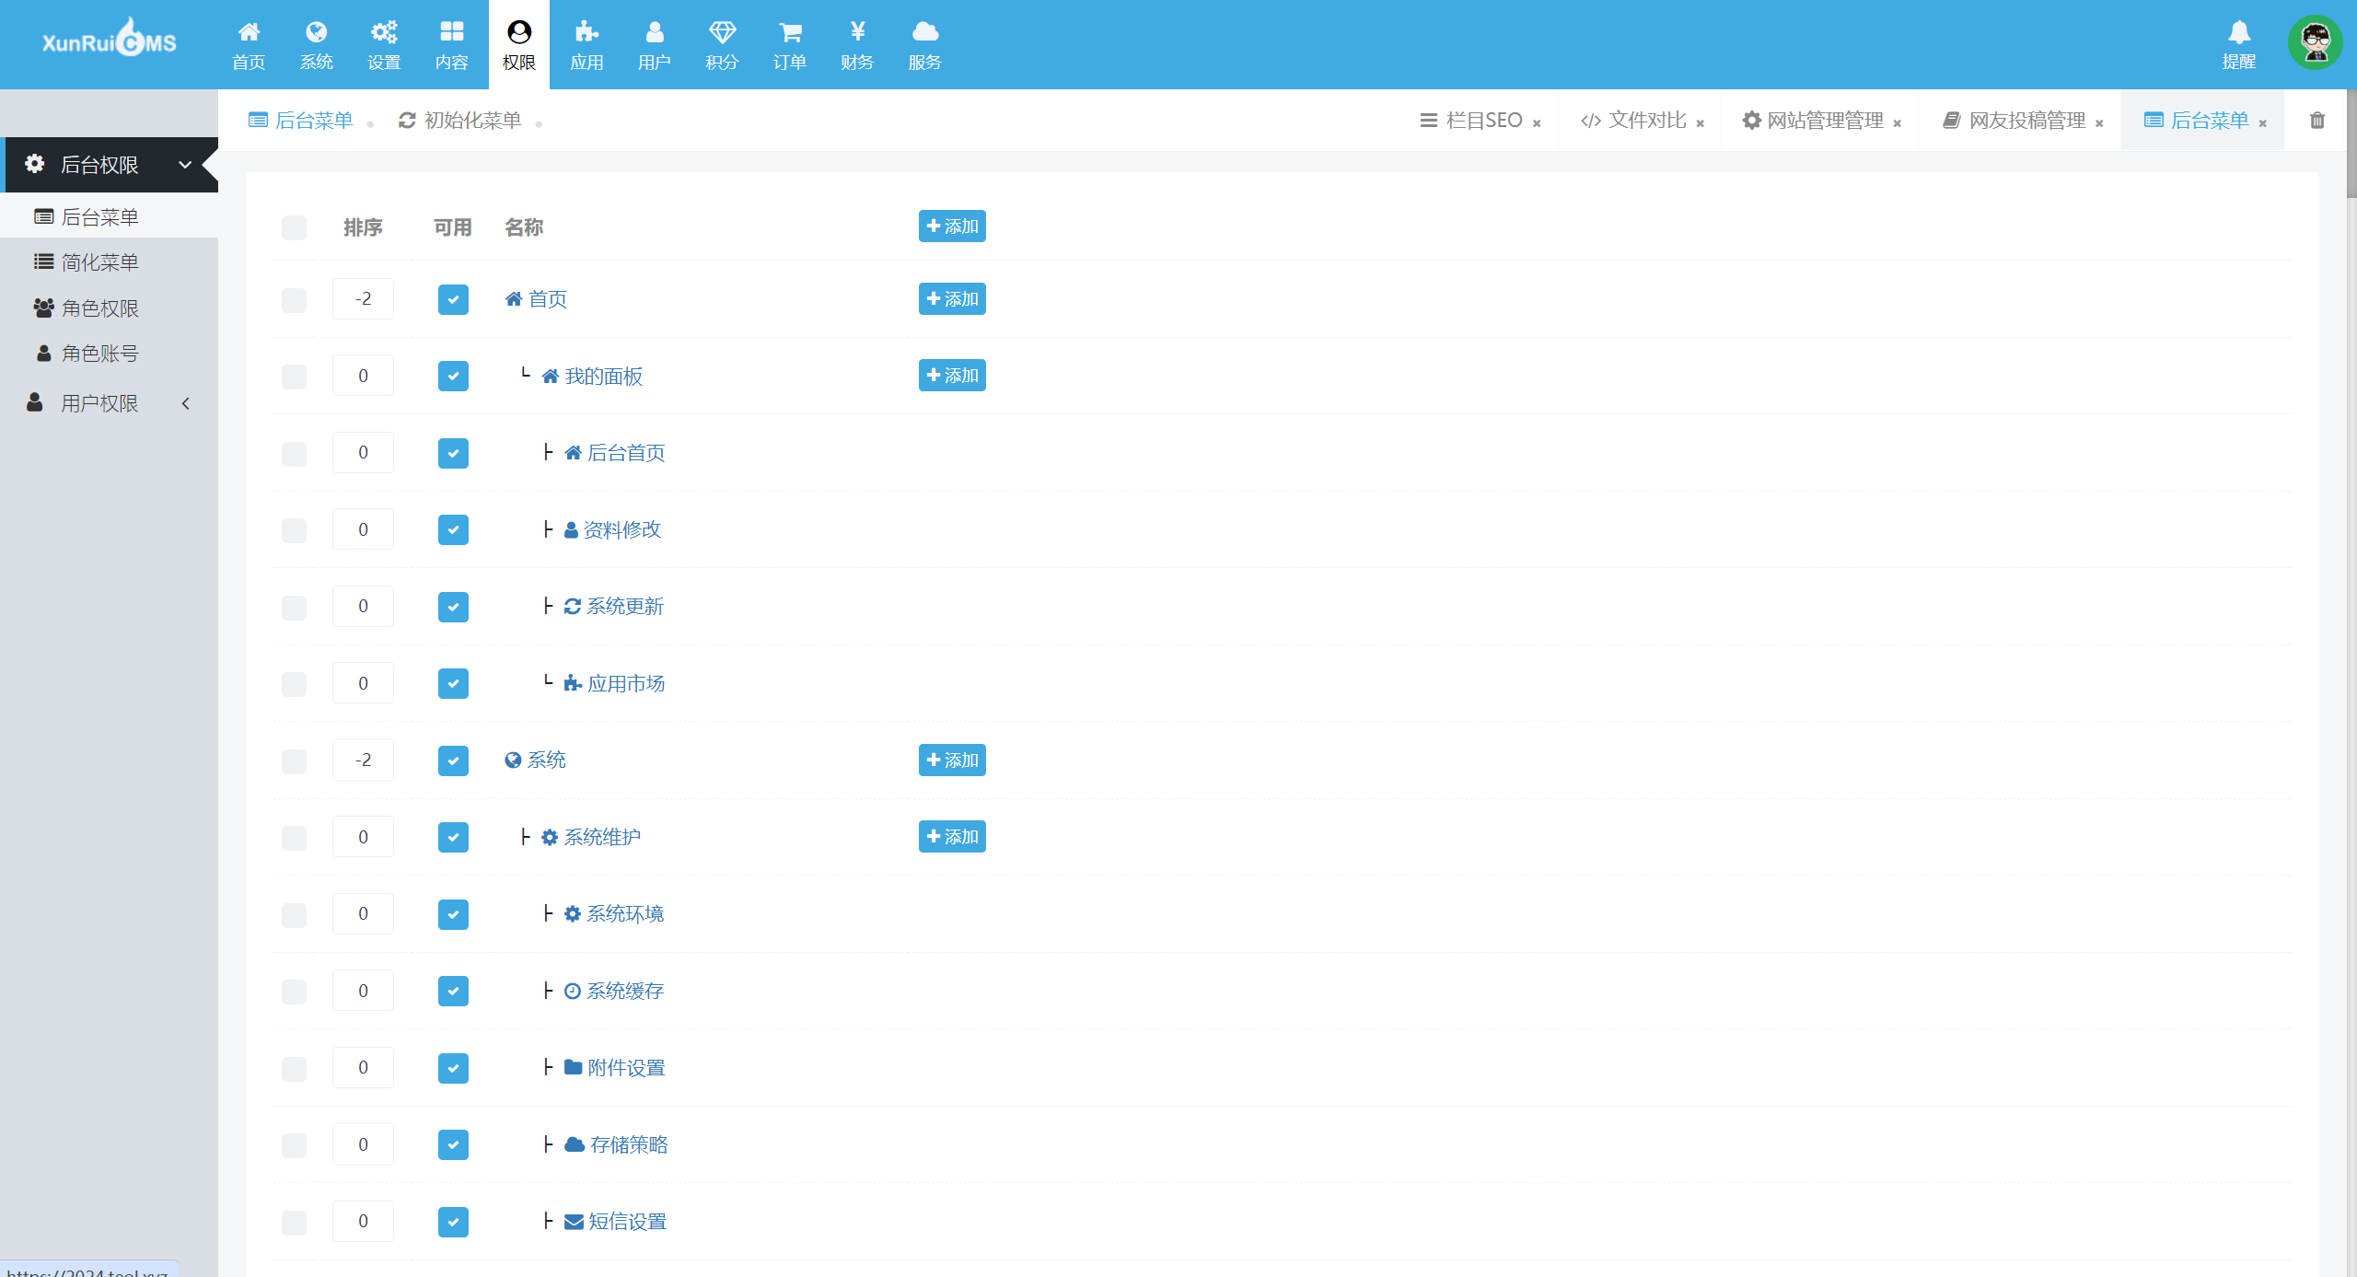Click the sort order field of 首页 row
Viewport: 2357px width, 1277px height.
[x=363, y=299]
